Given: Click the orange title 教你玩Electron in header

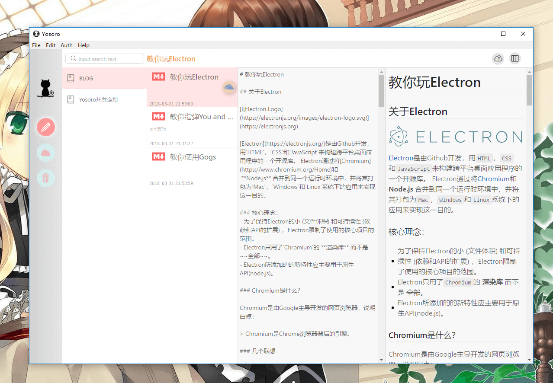Looking at the screenshot, I should point(171,59).
